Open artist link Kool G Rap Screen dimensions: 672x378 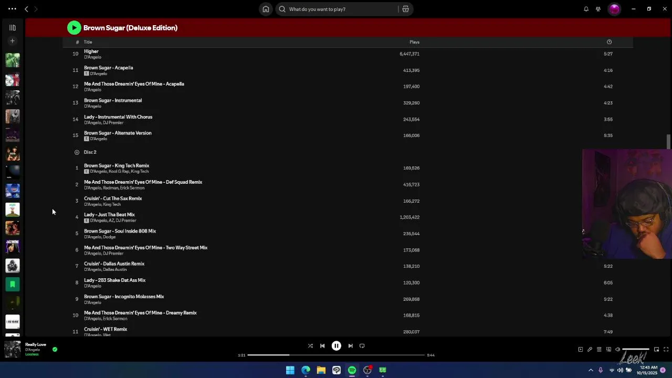tap(119, 171)
